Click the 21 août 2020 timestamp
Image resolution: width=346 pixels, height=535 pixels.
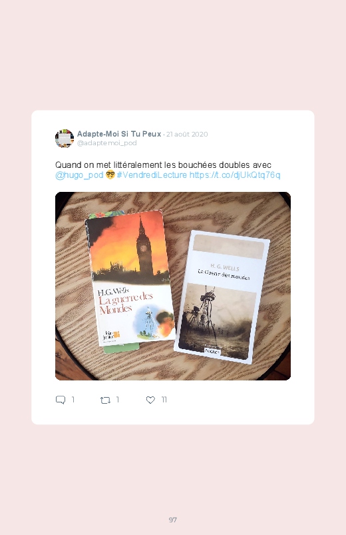click(187, 135)
